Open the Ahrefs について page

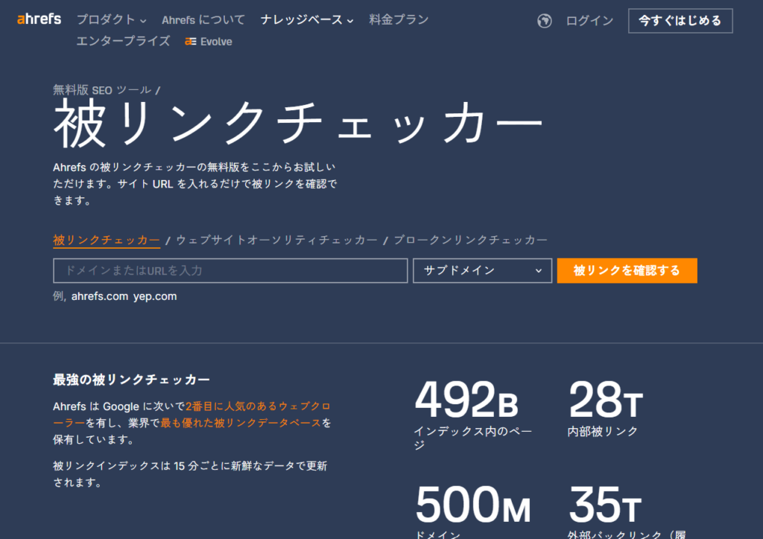203,20
